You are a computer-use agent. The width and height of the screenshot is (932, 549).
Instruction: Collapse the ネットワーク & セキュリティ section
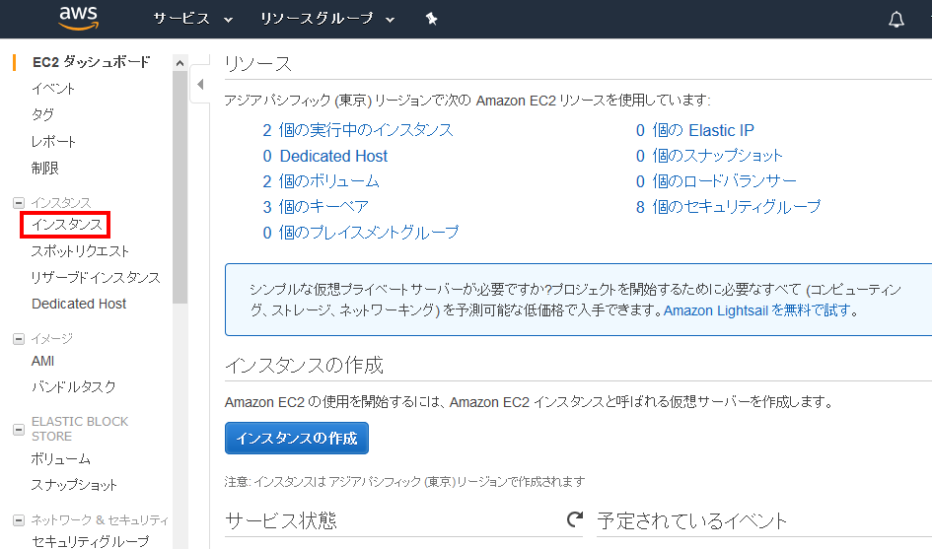(x=19, y=520)
